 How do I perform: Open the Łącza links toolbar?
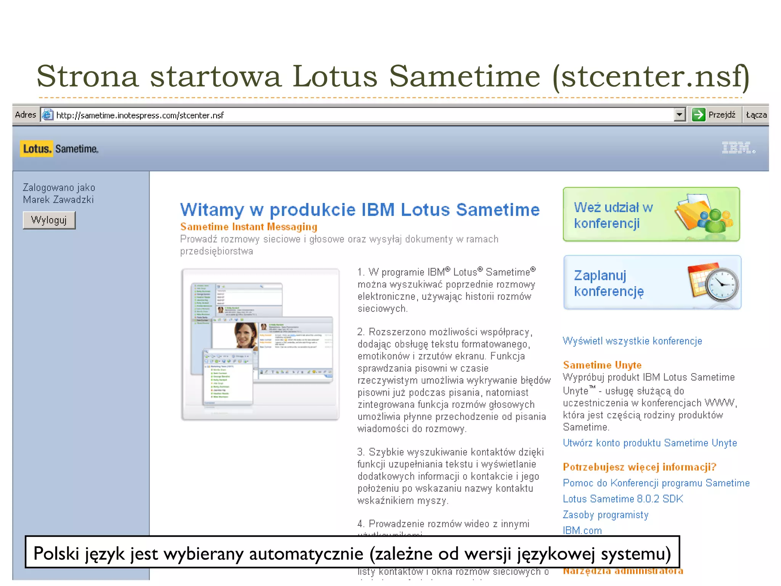coord(756,115)
